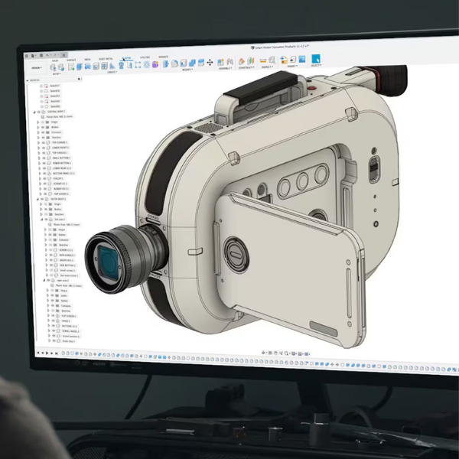Collapse the left side:1 tree node
This screenshot has width=459, height=459.
coord(42,220)
